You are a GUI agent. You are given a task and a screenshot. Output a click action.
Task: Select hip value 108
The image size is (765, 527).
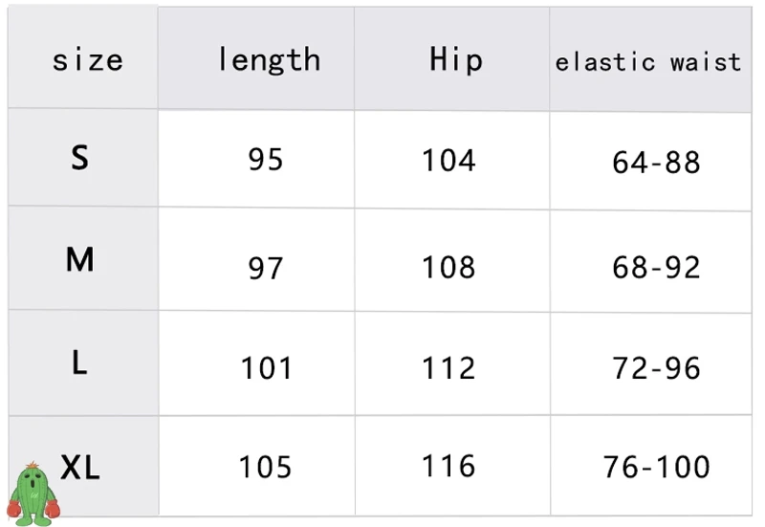tap(448, 266)
